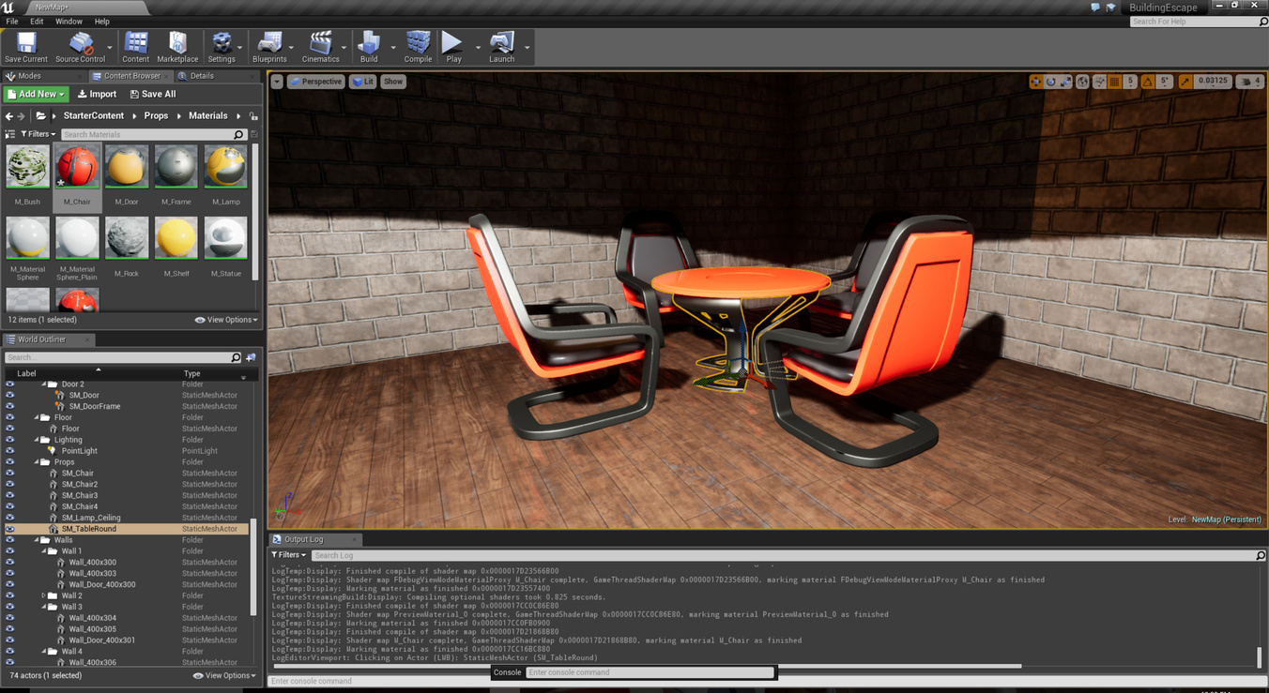Toggle rotation snapping in the viewport

pyautogui.click(x=1147, y=82)
